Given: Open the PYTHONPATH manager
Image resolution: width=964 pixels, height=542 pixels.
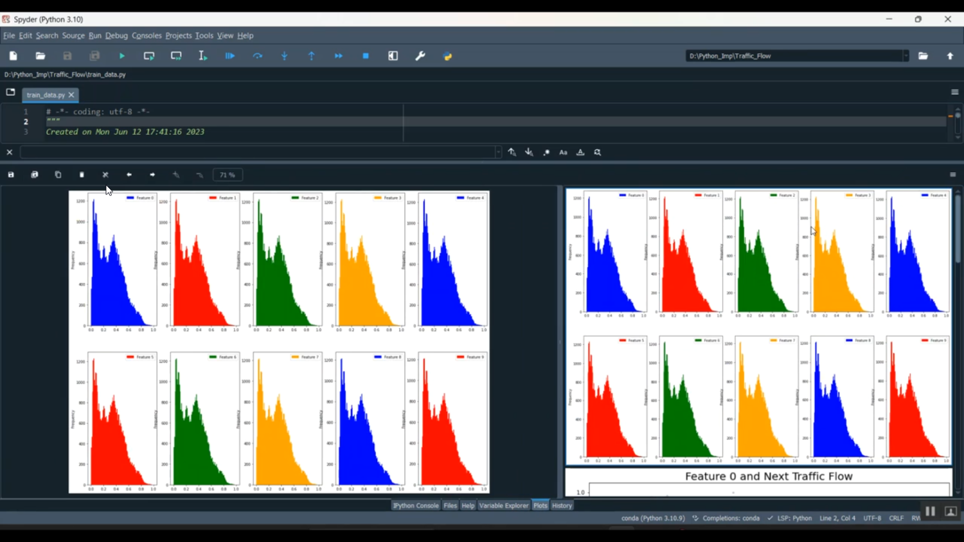Looking at the screenshot, I should pyautogui.click(x=448, y=56).
